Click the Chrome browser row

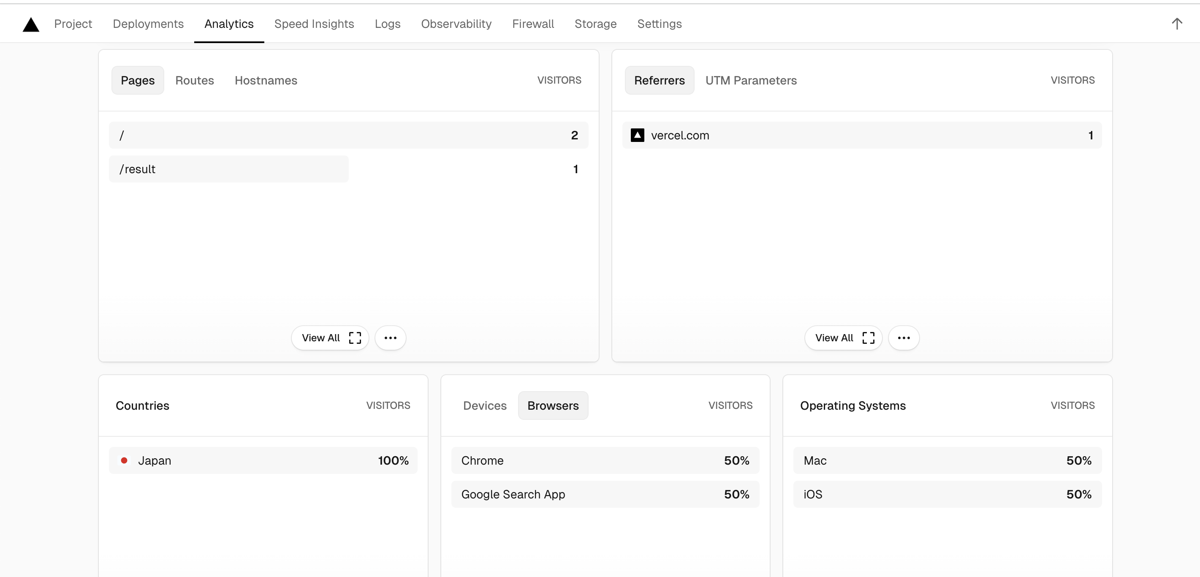point(605,460)
